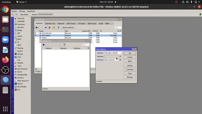Screen dimensions: 202x114
Task: Click the undo arrow in toolbar
Action: [x=13, y=15]
